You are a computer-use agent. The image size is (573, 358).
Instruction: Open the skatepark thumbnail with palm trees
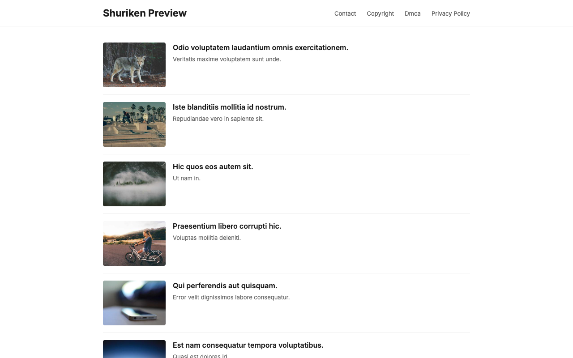tap(134, 124)
